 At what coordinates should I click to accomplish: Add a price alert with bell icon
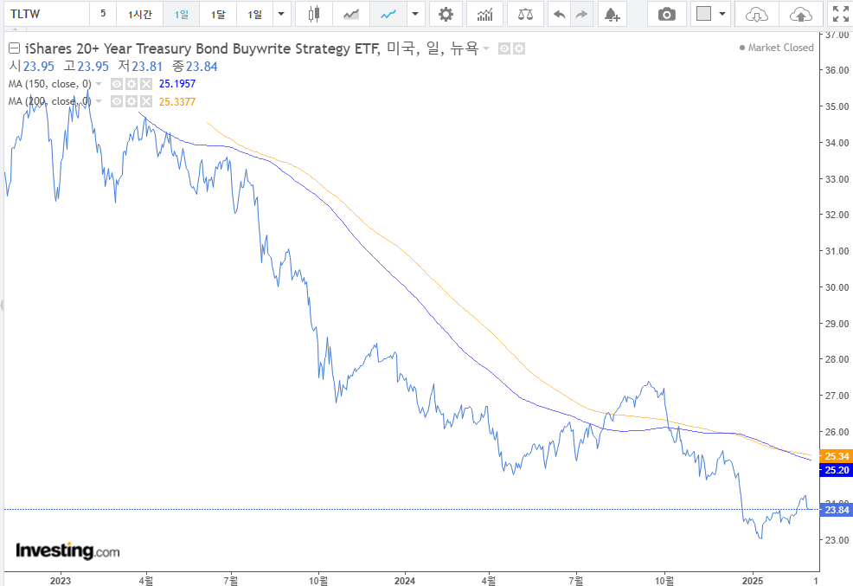click(612, 14)
